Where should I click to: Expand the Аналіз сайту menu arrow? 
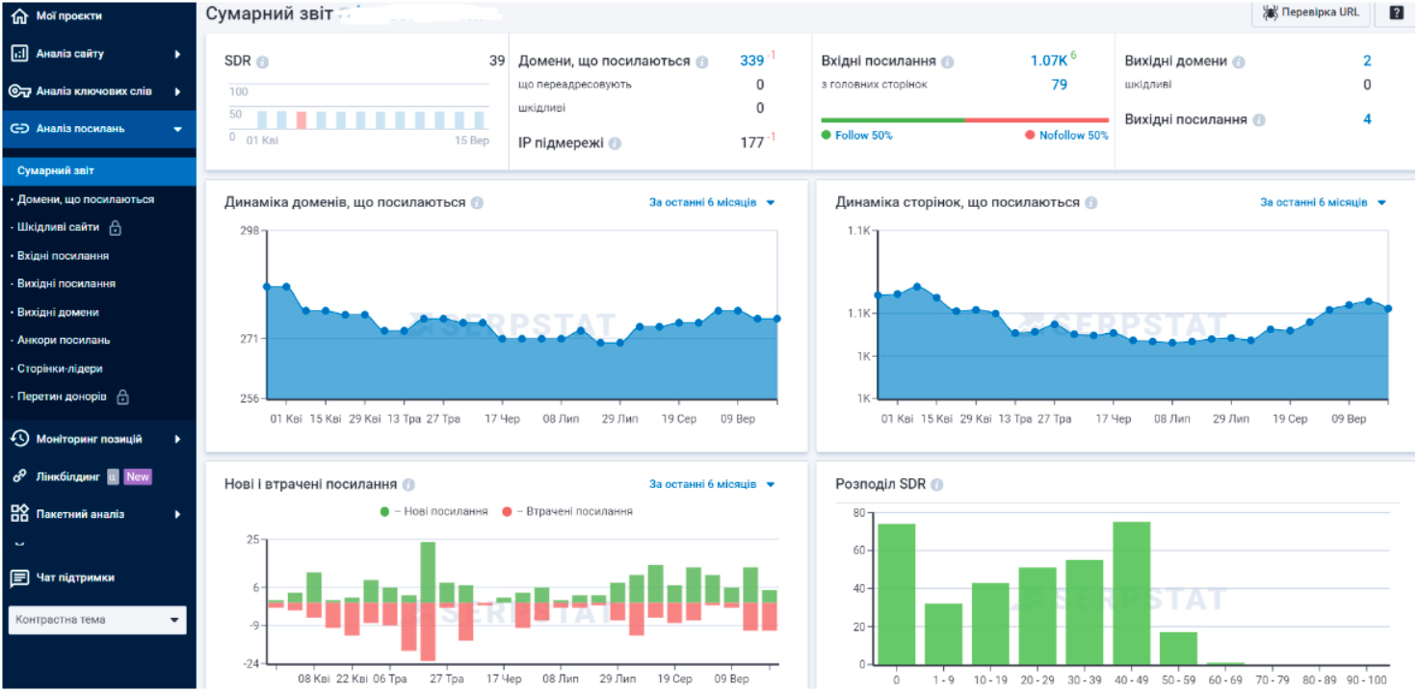(178, 54)
